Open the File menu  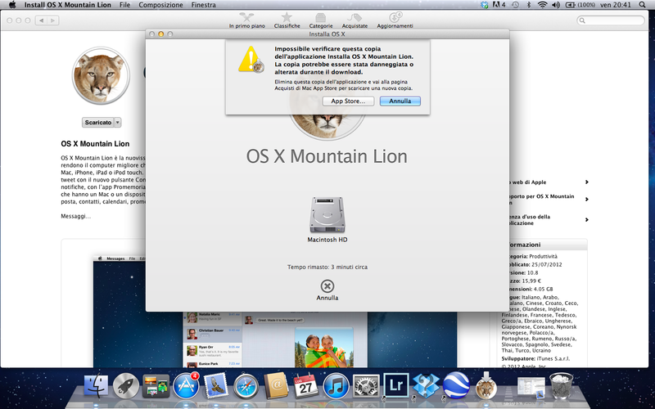point(124,5)
